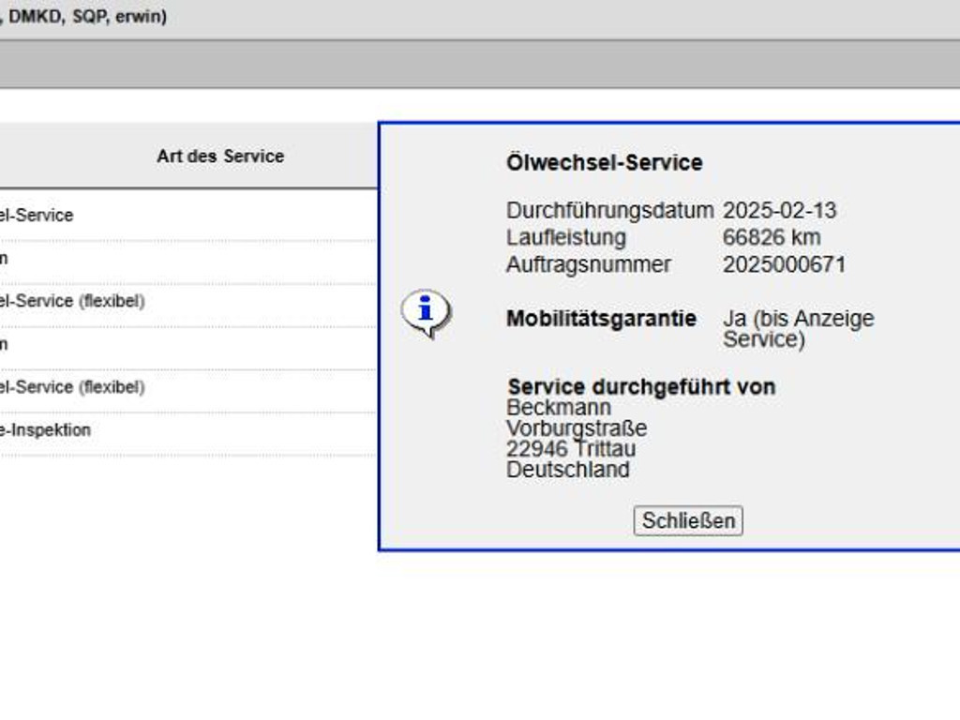Screen dimensions: 960x720
Task: Click the date value 2025-02-13
Action: (x=779, y=210)
